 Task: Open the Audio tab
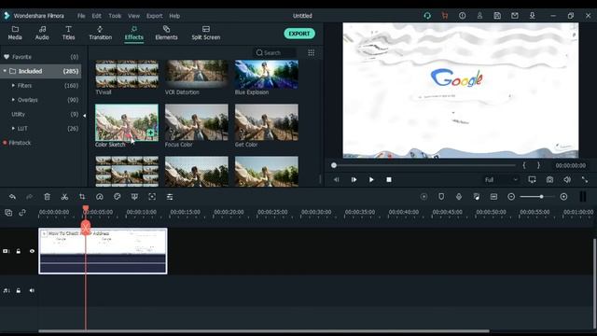coord(42,34)
